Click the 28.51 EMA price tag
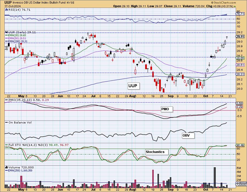 click(x=240, y=65)
